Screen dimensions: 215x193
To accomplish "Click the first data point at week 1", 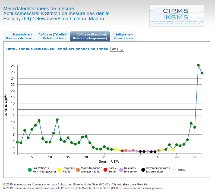I will coord(17,142).
